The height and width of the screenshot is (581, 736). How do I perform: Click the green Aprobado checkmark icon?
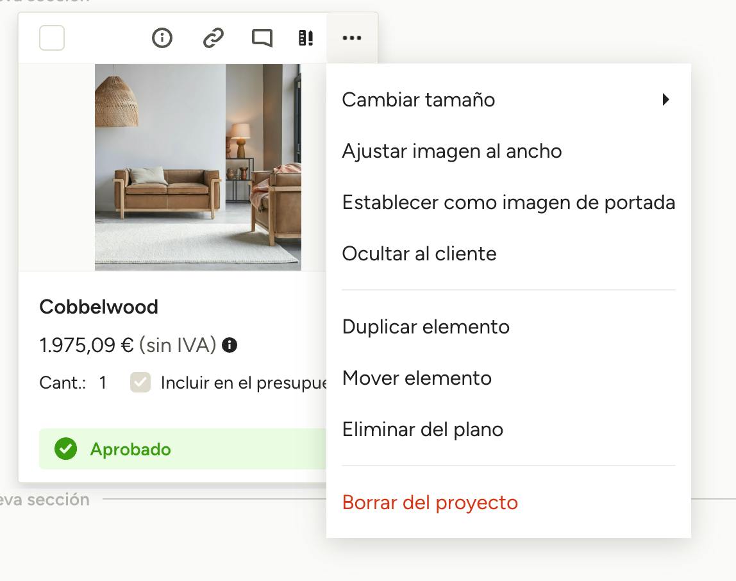click(x=65, y=449)
